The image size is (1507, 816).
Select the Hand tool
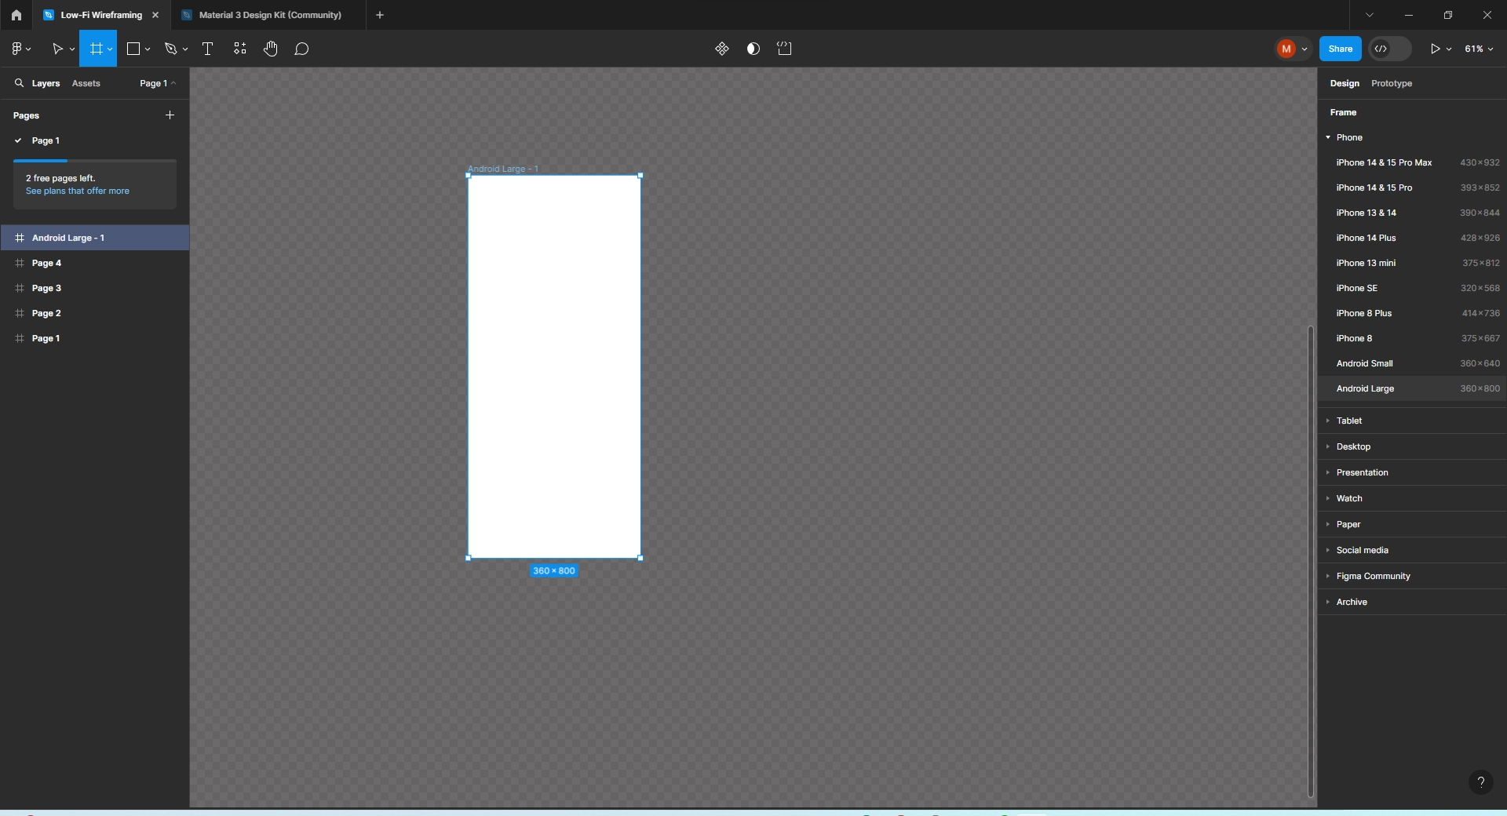pyautogui.click(x=271, y=49)
